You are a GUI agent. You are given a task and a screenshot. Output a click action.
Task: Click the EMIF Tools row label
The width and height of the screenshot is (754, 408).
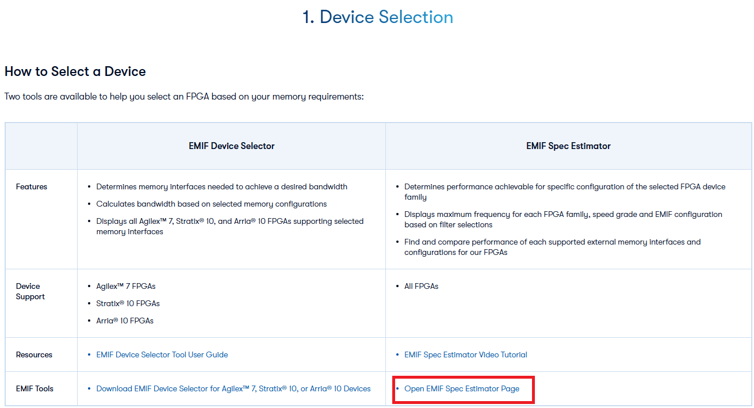pyautogui.click(x=35, y=389)
